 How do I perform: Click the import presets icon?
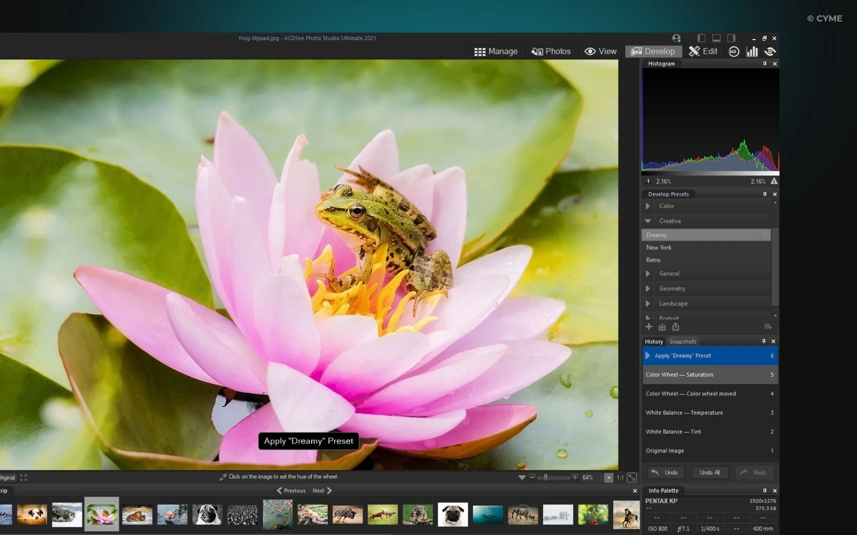tap(662, 326)
